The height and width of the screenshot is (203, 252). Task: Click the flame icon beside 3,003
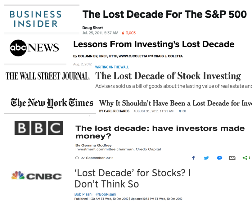point(123,33)
